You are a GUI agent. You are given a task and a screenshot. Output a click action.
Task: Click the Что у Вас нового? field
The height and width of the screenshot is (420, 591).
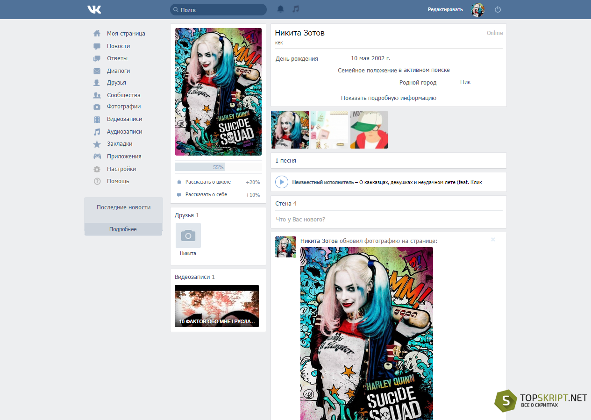tap(389, 220)
